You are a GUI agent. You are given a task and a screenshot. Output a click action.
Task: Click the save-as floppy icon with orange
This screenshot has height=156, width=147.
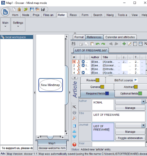pos(38,9)
